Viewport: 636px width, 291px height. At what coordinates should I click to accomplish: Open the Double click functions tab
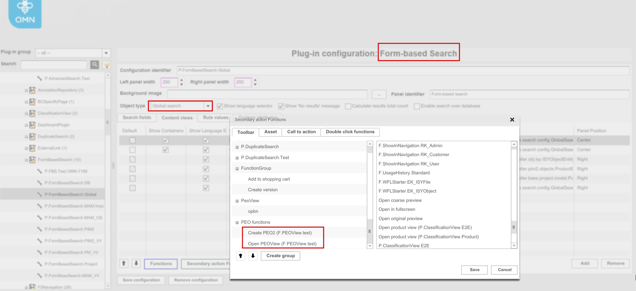pos(350,132)
